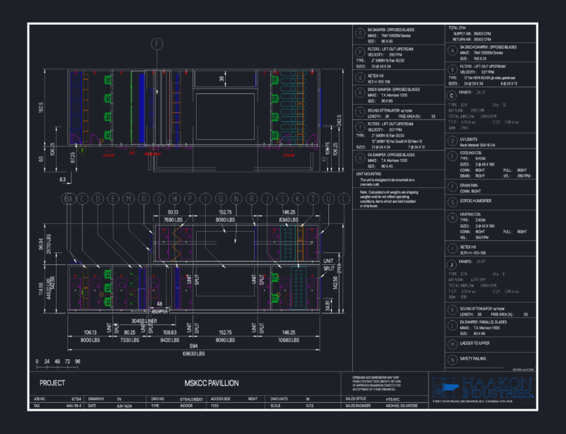The image size is (566, 434).
Task: Select the AHU-19-4 tag value
Action: coord(74,406)
